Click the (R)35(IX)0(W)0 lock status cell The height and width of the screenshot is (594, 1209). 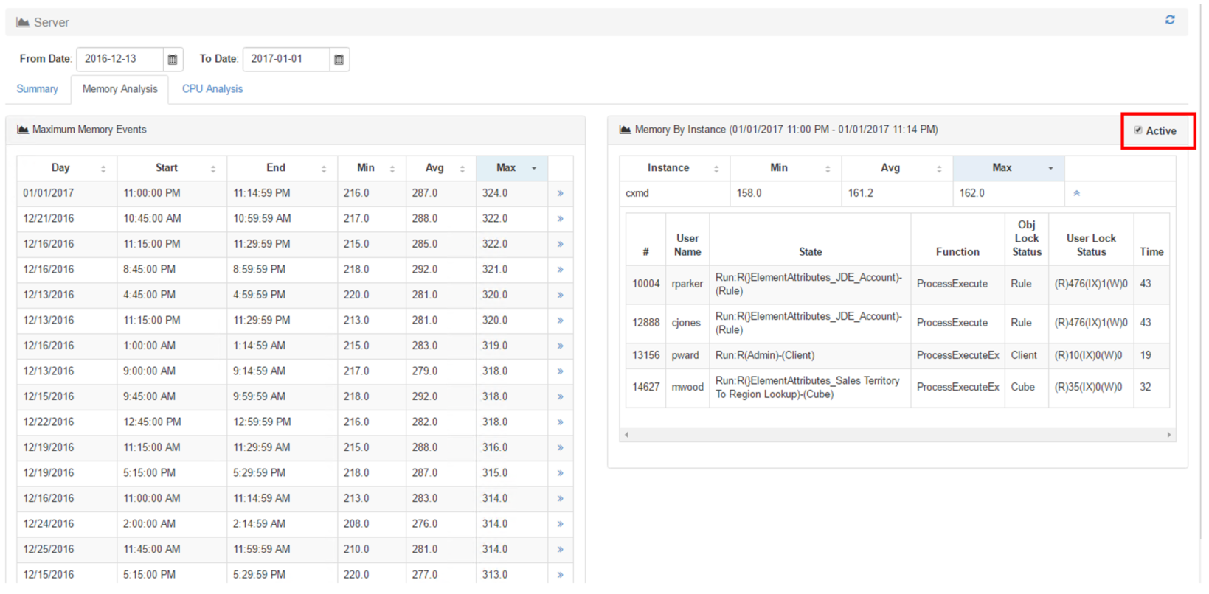[x=1091, y=387]
